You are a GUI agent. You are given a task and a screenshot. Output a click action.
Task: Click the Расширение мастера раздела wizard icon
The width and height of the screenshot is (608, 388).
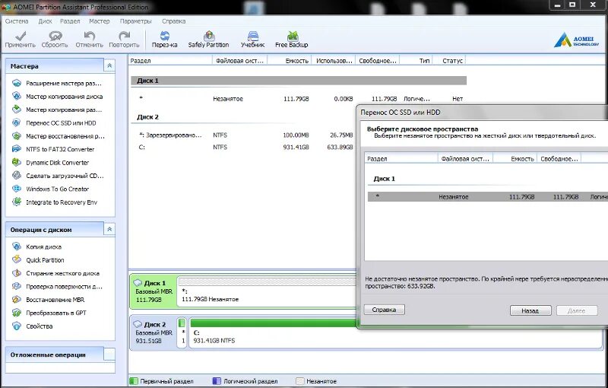point(17,83)
